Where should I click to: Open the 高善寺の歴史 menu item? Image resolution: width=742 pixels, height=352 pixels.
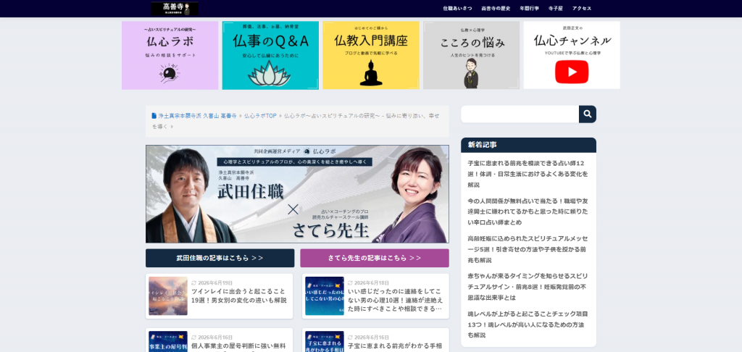click(496, 9)
